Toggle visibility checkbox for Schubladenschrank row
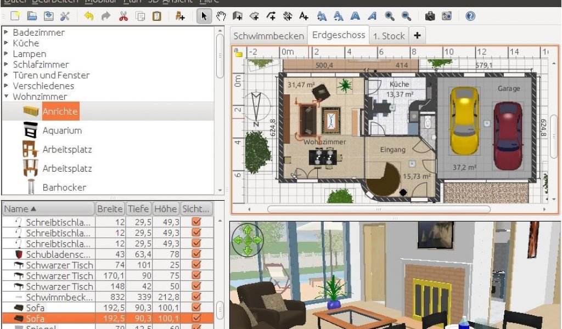 click(x=196, y=254)
